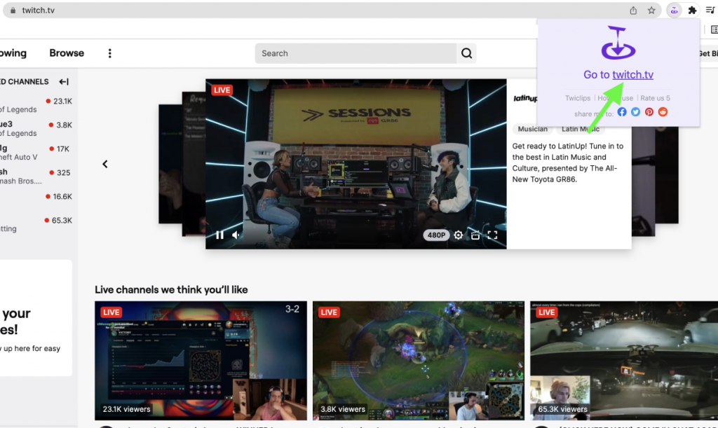Collapse the channels sidebar with the arrow icon
This screenshot has height=428, width=718.
click(x=64, y=82)
